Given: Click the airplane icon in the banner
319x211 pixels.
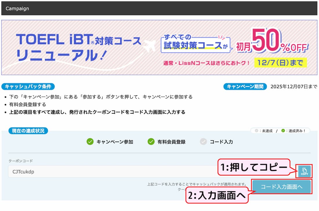Looking at the screenshot, I should (150, 46).
